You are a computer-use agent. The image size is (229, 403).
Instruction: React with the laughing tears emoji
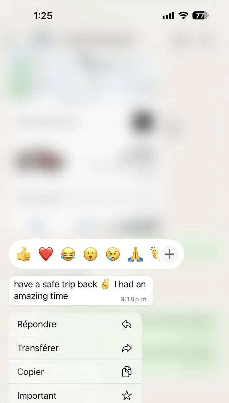(68, 254)
